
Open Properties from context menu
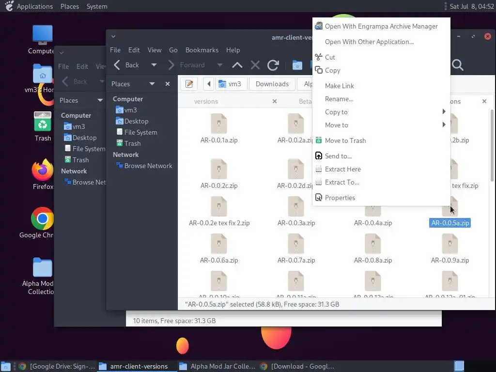pyautogui.click(x=381, y=198)
